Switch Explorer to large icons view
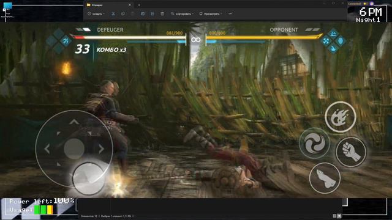392x220 pixels. pos(339,216)
